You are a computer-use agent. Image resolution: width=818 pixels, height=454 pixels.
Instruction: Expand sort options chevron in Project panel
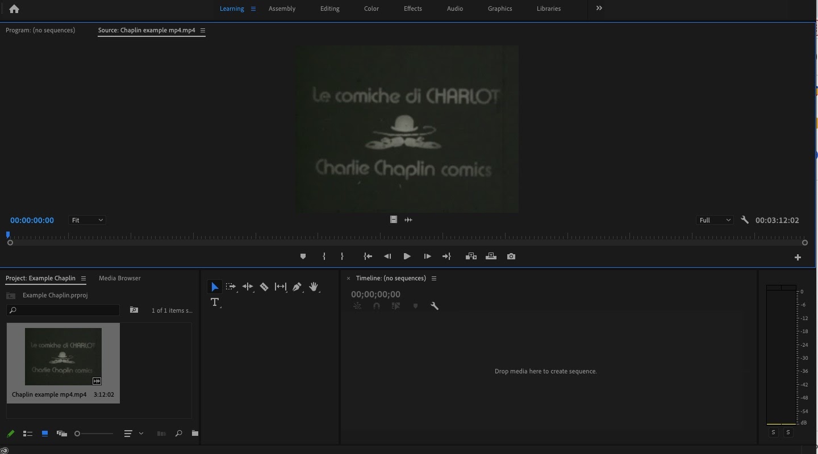pyautogui.click(x=141, y=434)
